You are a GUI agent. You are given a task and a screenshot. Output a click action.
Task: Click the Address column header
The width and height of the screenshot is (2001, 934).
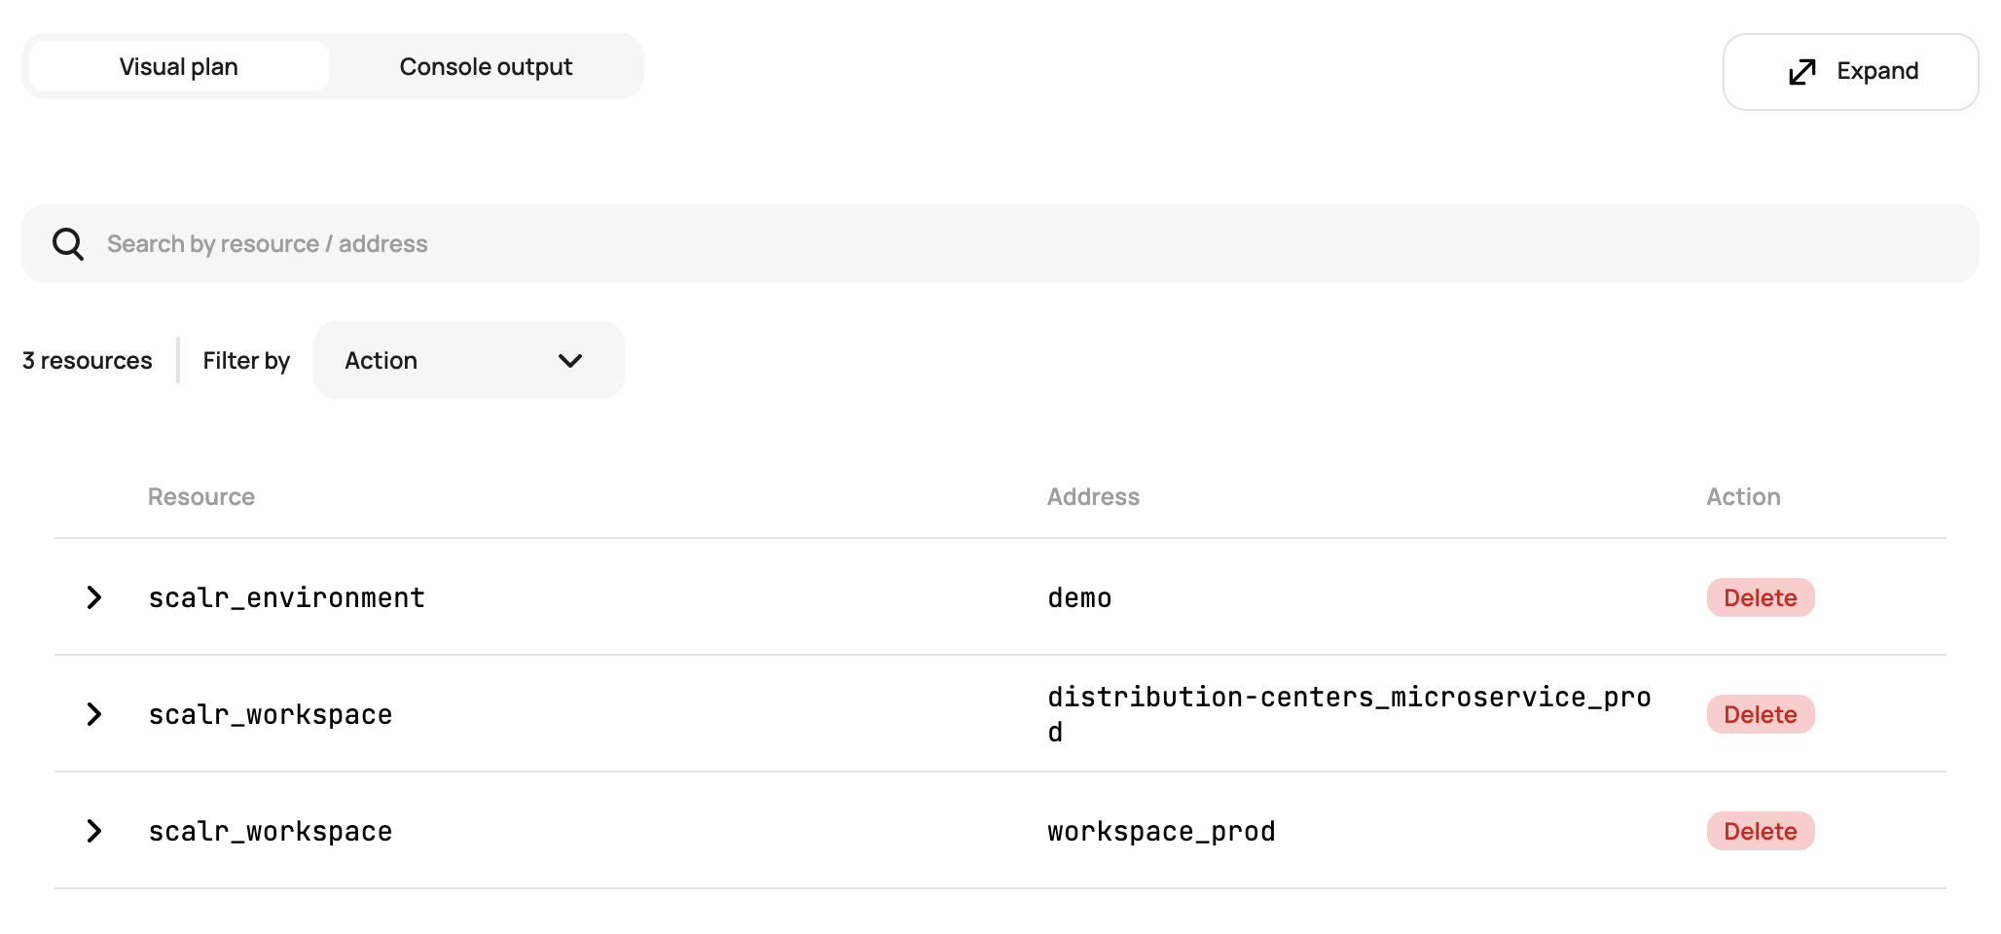pyautogui.click(x=1093, y=497)
